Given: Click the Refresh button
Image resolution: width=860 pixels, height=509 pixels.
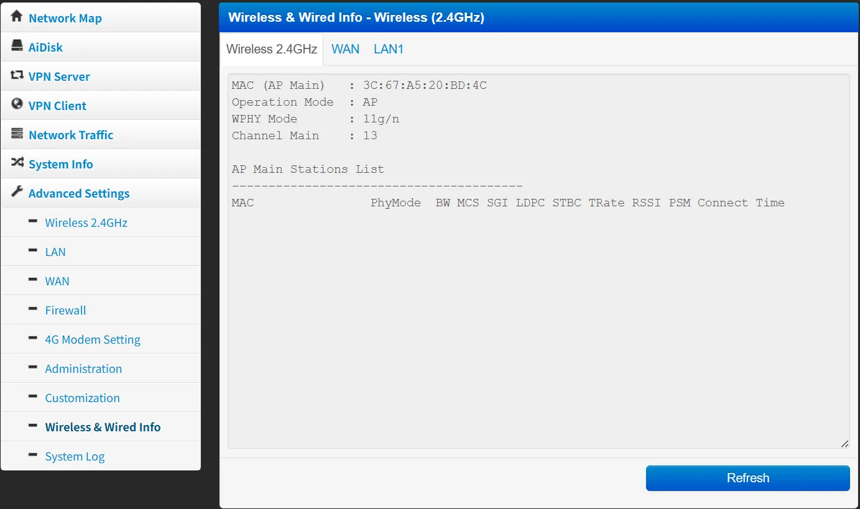Looking at the screenshot, I should 748,478.
